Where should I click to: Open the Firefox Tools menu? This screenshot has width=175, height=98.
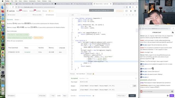click(x=39, y=1)
